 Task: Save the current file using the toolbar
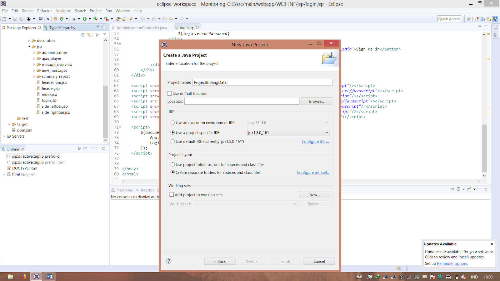click(15, 18)
